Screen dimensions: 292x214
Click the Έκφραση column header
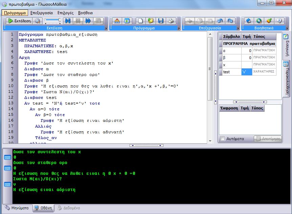tap(229, 108)
